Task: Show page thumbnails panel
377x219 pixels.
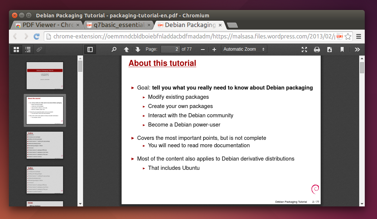Action: [16, 49]
